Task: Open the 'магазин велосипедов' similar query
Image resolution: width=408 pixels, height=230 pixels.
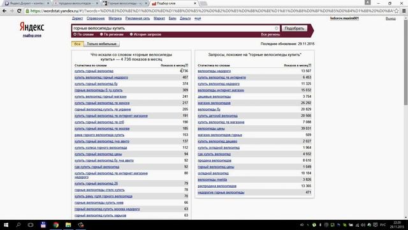Action: tap(214, 103)
